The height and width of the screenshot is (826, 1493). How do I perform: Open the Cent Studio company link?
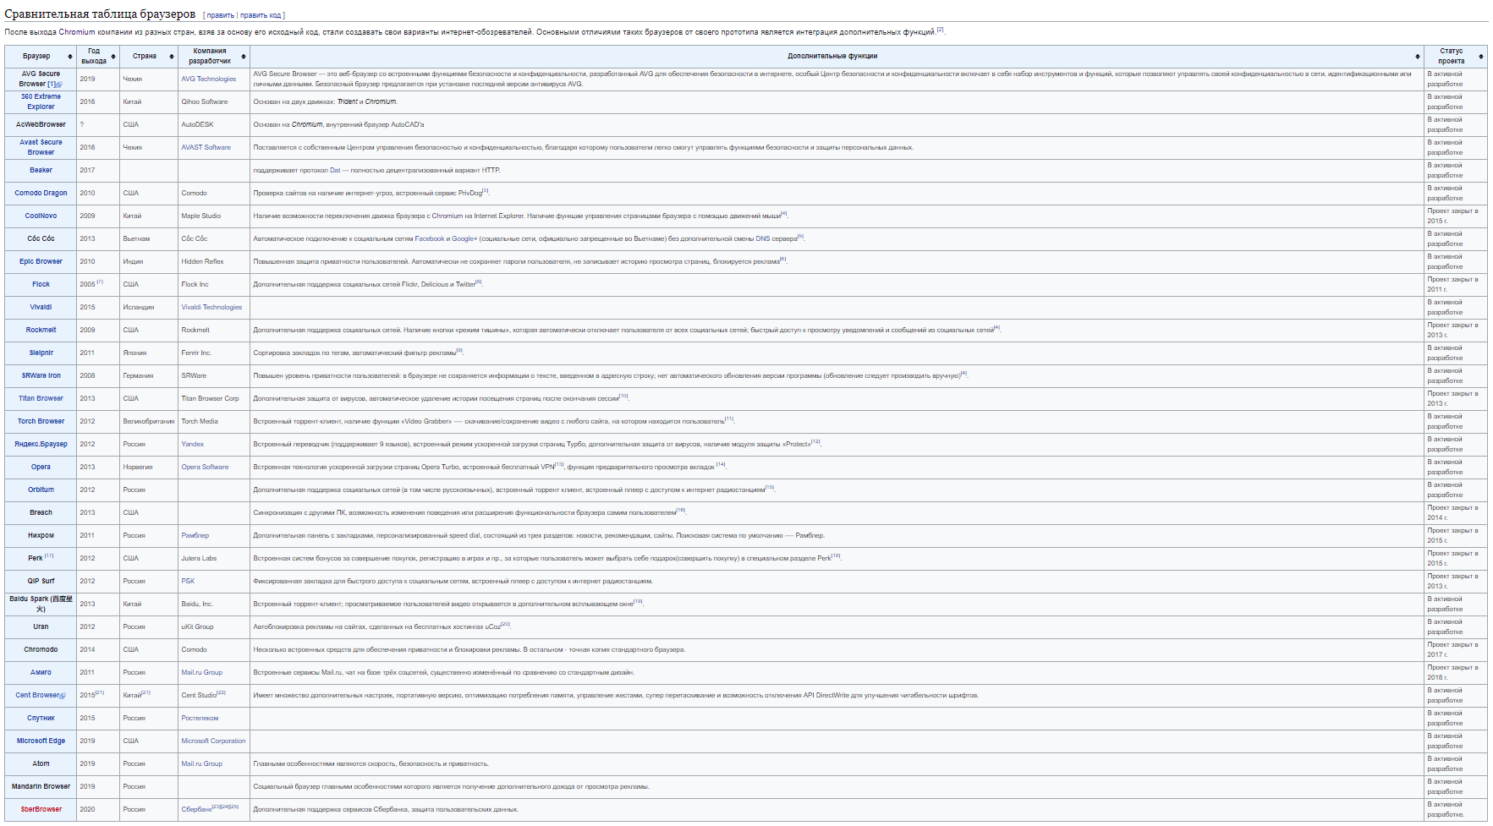coord(199,695)
